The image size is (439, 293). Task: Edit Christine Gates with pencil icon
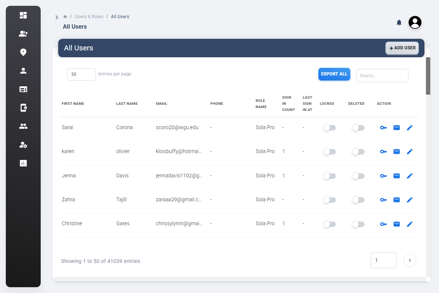(x=410, y=224)
